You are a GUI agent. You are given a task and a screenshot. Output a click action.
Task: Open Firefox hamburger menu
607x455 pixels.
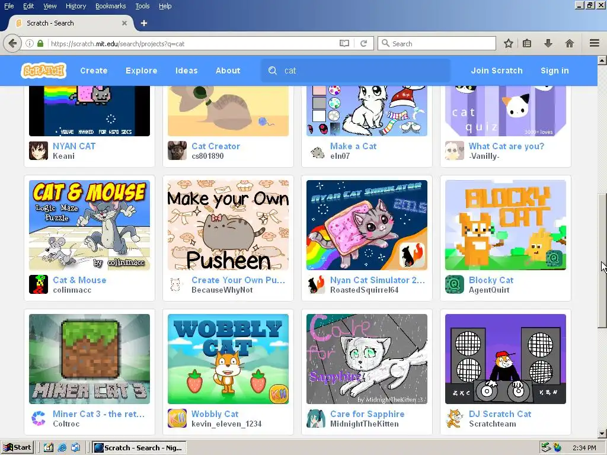point(595,43)
